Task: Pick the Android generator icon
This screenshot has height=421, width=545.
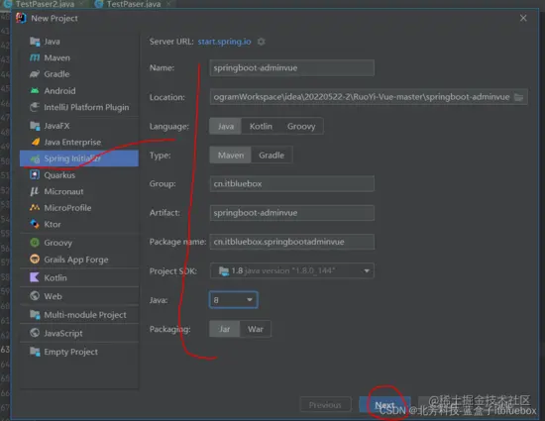Action: pyautogui.click(x=35, y=91)
